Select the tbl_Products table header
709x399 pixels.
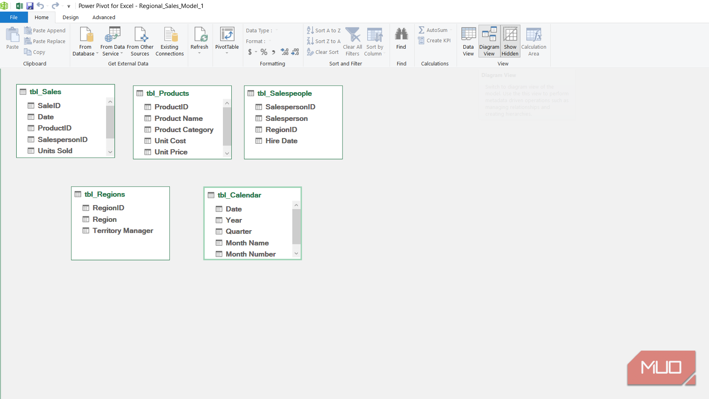[x=183, y=93]
